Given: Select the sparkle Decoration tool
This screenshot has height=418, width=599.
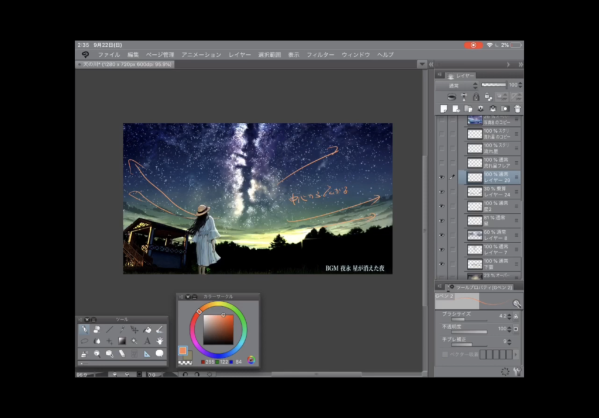Looking at the screenshot, I should [x=109, y=341].
